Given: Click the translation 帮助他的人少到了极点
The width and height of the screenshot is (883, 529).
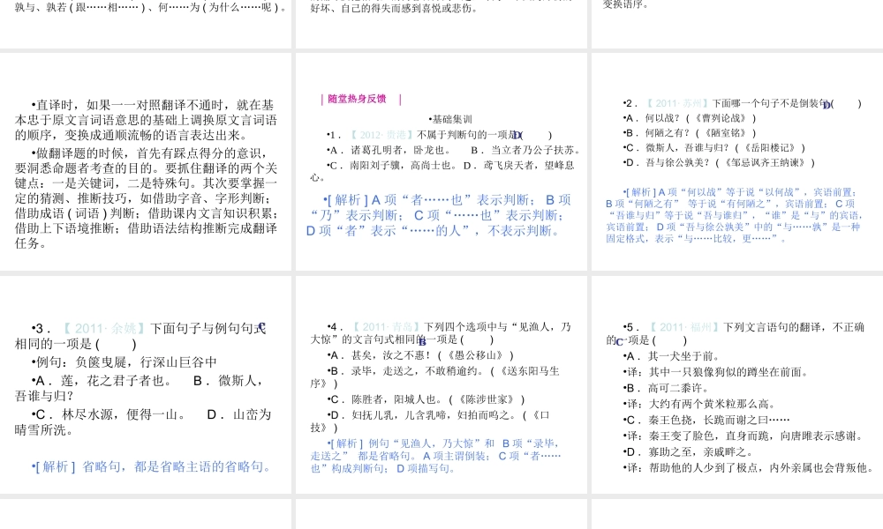Looking at the screenshot, I should pyautogui.click(x=749, y=467).
